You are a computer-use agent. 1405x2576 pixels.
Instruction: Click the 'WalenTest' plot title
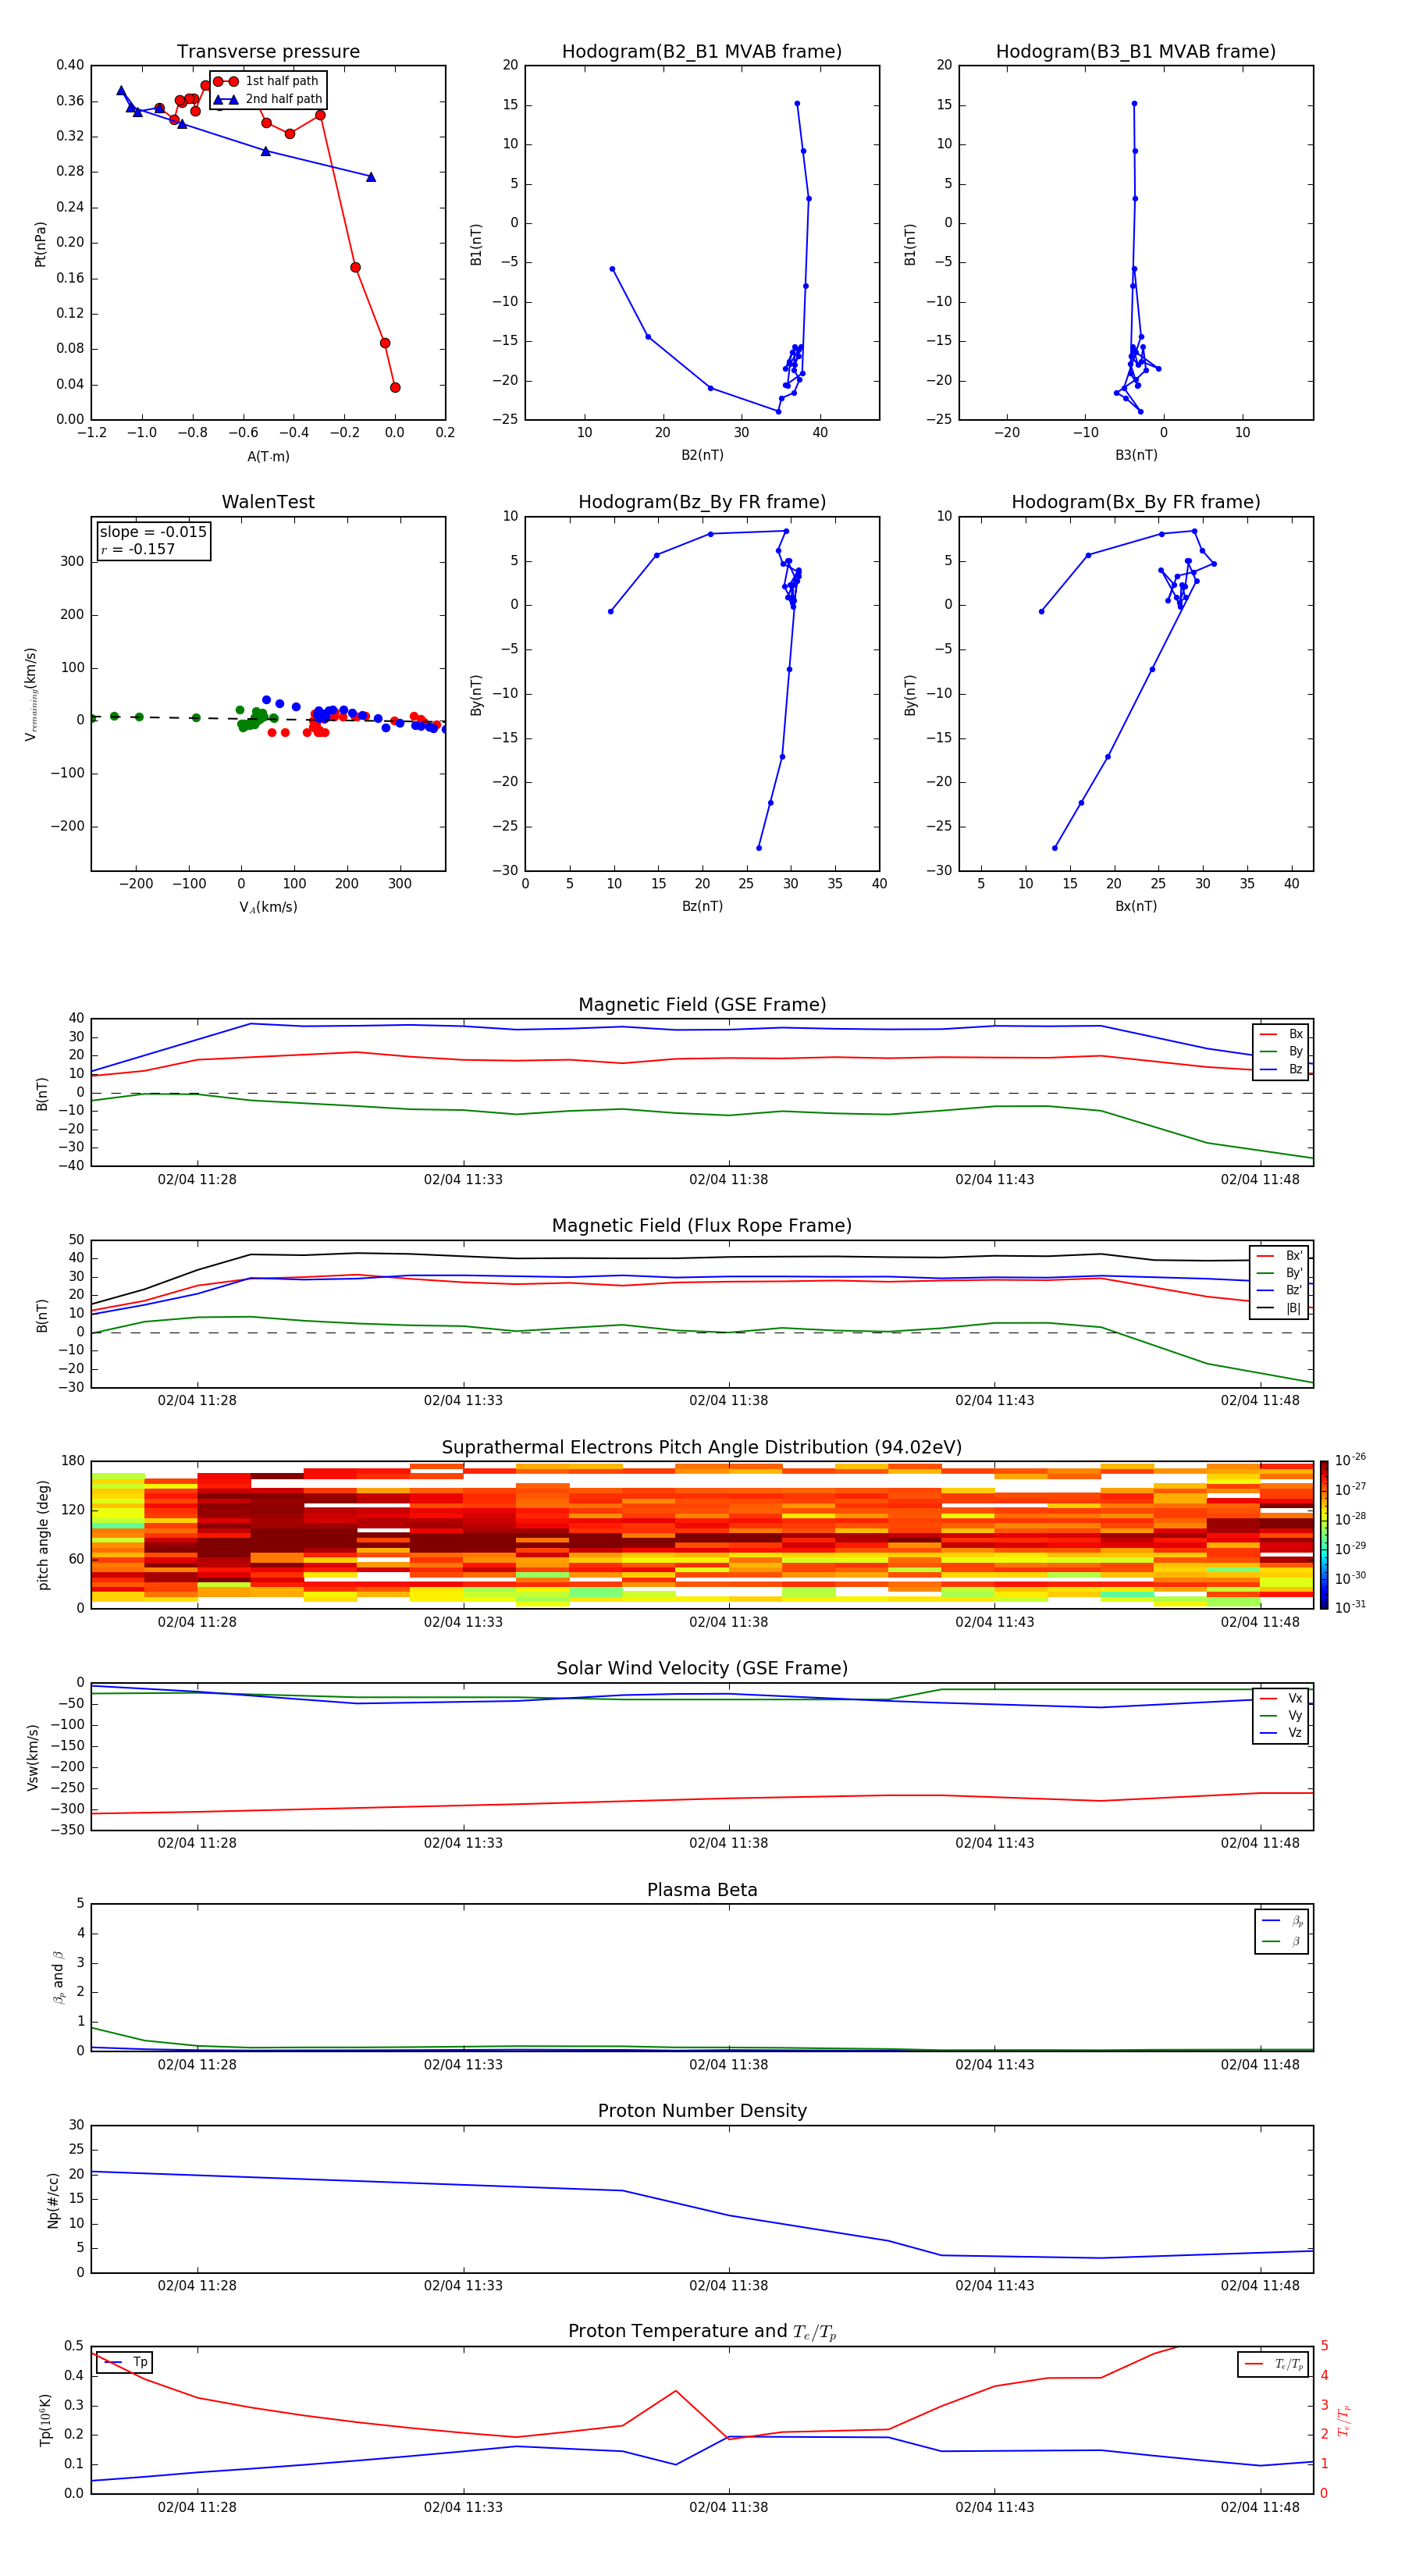pos(268,502)
